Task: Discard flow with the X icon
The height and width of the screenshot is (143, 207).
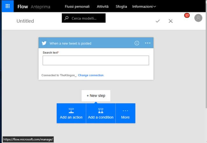Action: click(171, 21)
